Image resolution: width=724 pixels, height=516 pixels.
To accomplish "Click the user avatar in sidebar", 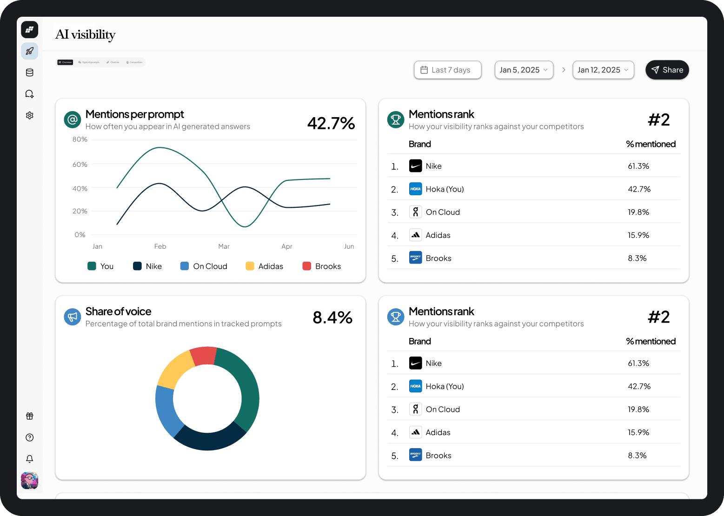I will [30, 480].
